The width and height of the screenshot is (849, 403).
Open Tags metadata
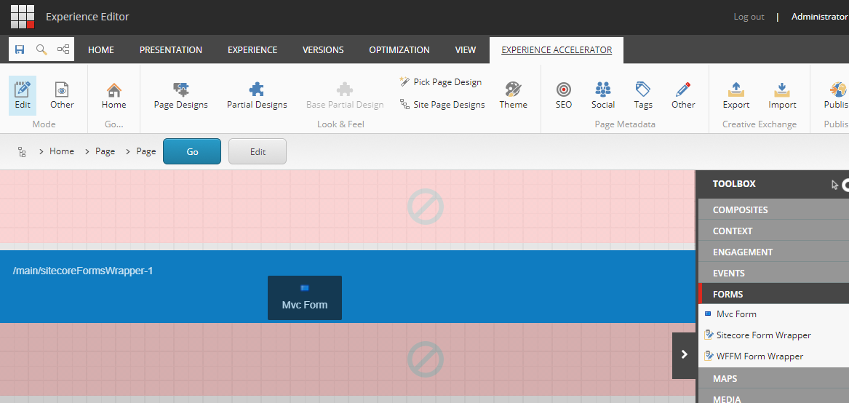point(643,95)
